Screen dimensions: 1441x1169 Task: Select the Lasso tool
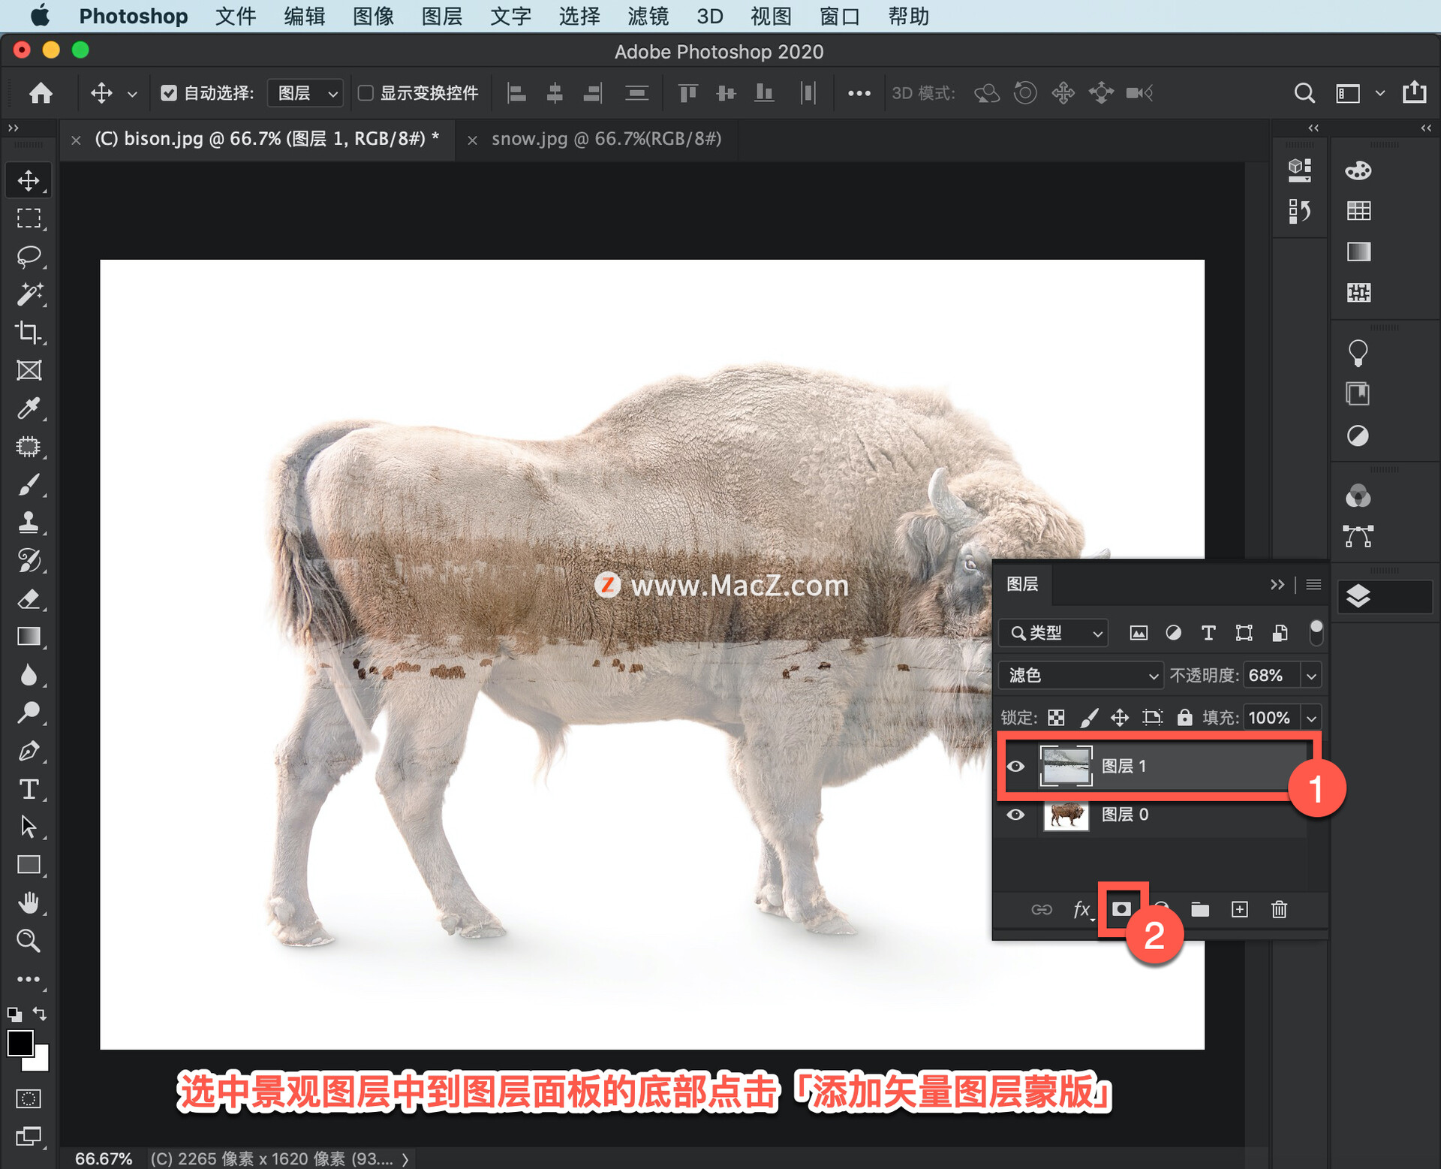pyautogui.click(x=29, y=256)
